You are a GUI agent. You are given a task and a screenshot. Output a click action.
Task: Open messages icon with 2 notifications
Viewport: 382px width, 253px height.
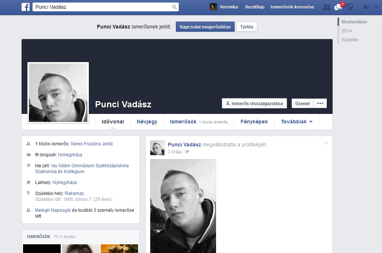(338, 7)
